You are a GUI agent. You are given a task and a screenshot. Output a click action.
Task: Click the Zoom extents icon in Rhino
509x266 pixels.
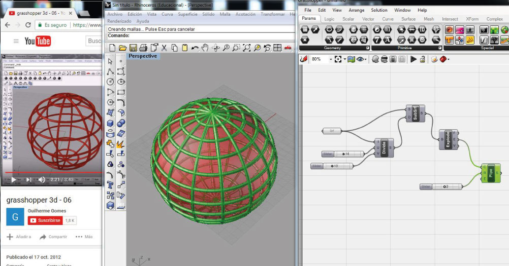[246, 48]
